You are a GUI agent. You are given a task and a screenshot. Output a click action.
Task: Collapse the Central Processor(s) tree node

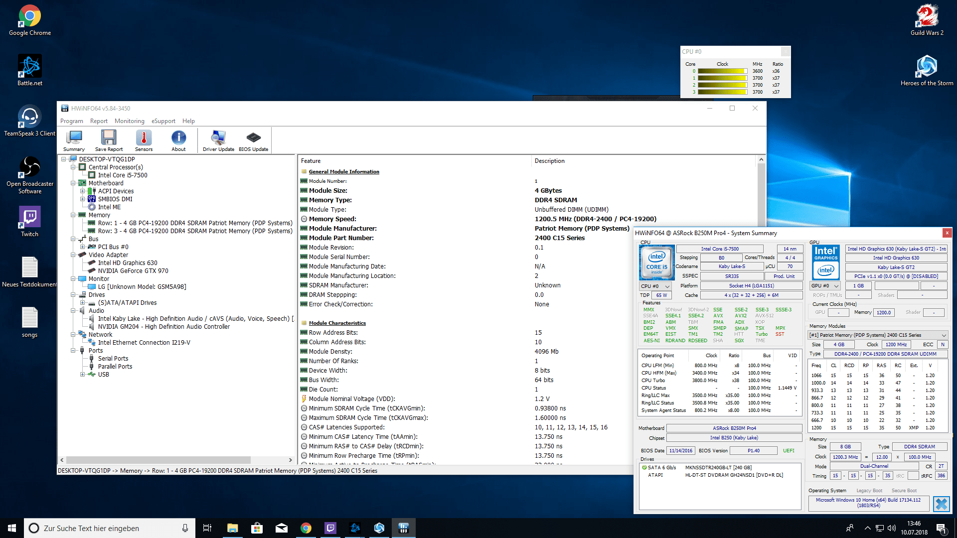coord(73,167)
